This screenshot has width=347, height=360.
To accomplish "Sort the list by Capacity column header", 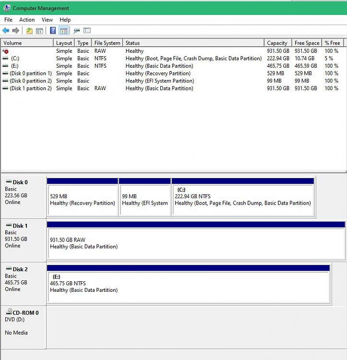I will (x=277, y=43).
